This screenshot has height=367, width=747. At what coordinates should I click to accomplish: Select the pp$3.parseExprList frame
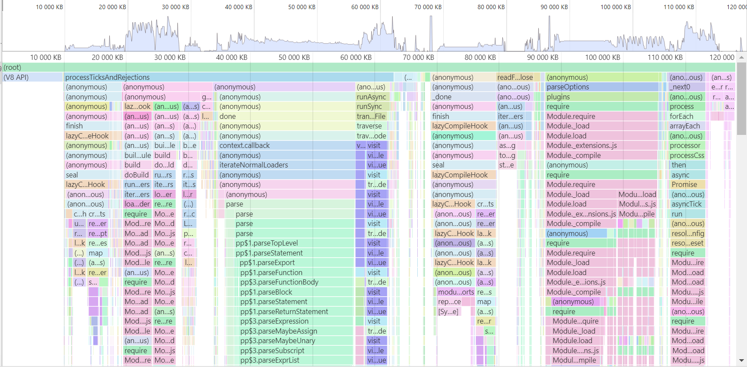[x=296, y=360]
